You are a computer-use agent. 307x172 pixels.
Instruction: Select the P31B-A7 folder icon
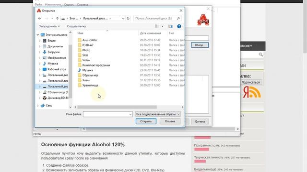80,45
